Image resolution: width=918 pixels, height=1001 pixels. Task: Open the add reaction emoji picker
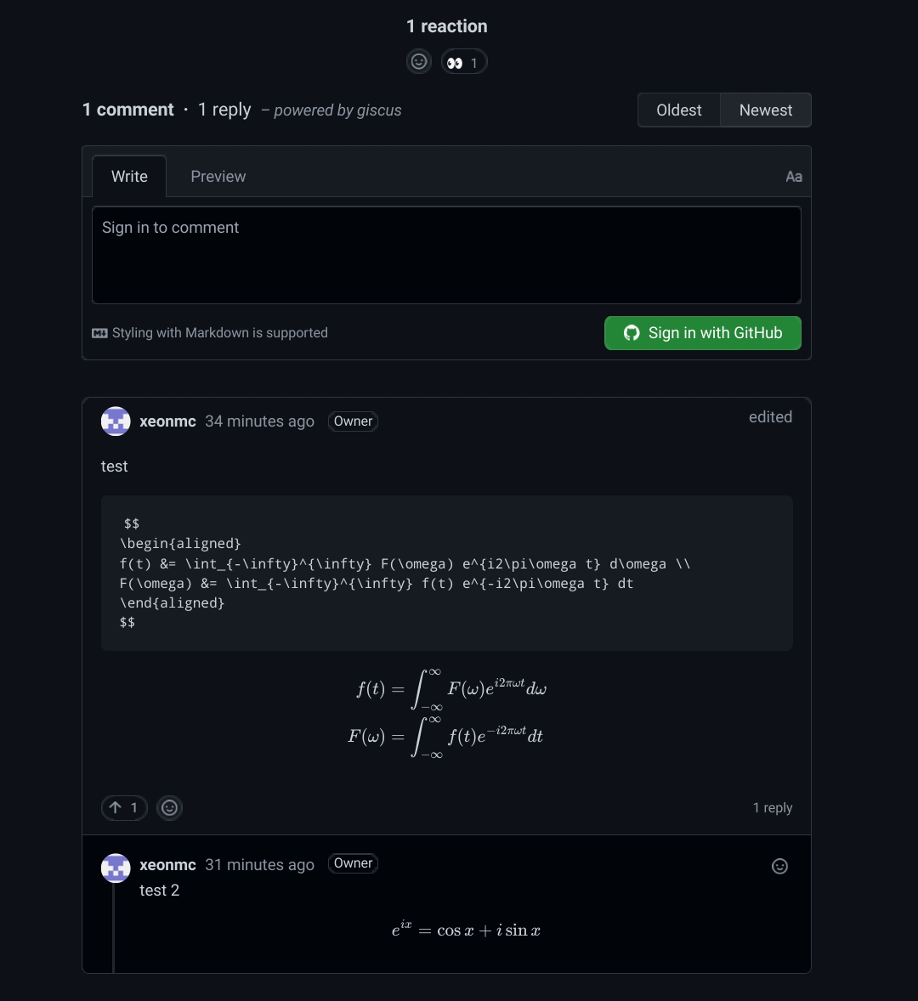coord(418,61)
